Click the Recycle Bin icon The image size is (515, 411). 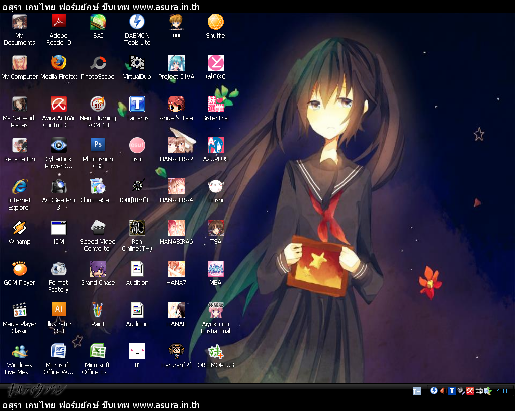[x=20, y=150]
